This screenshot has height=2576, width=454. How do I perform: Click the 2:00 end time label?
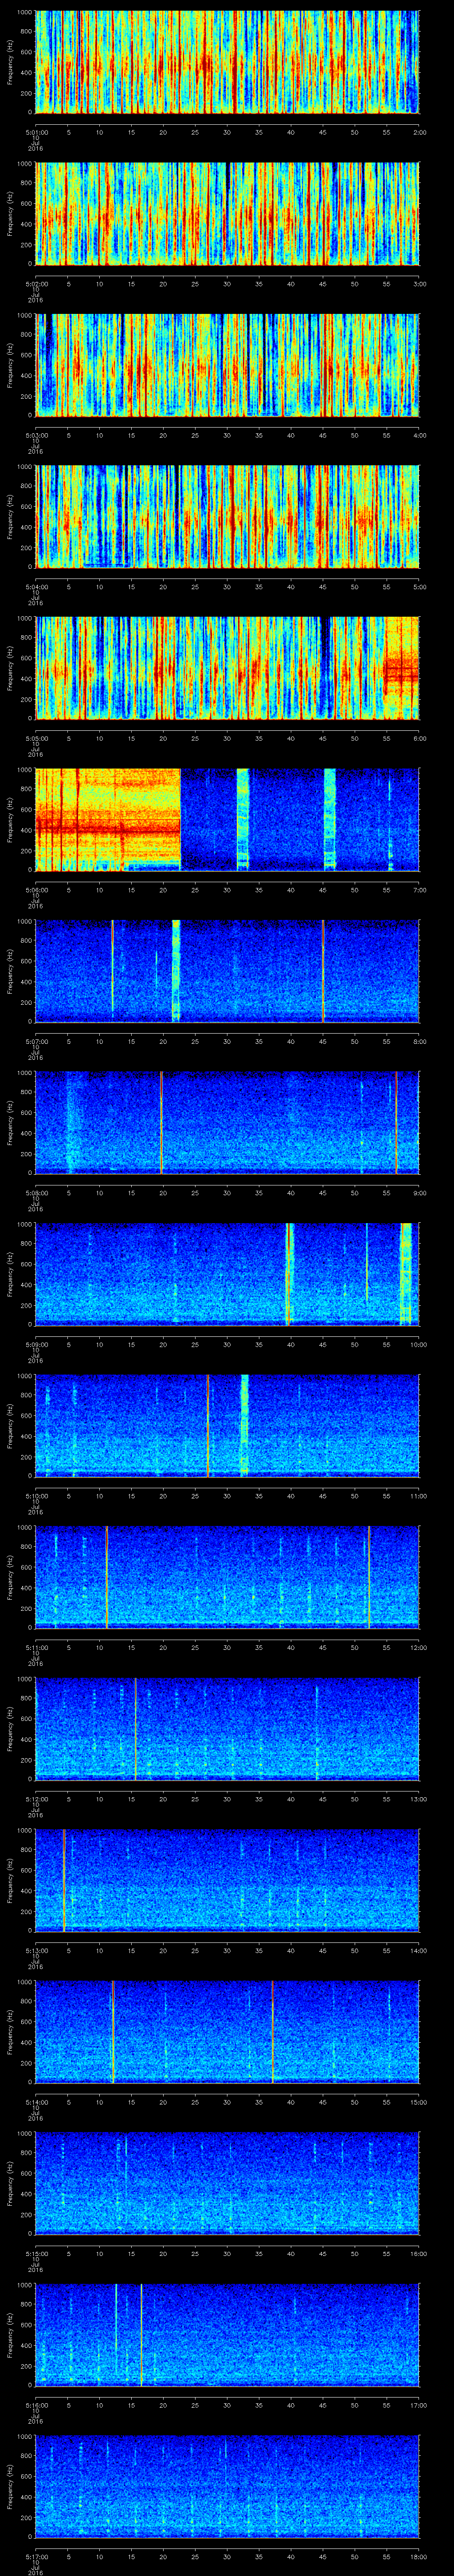(x=418, y=132)
